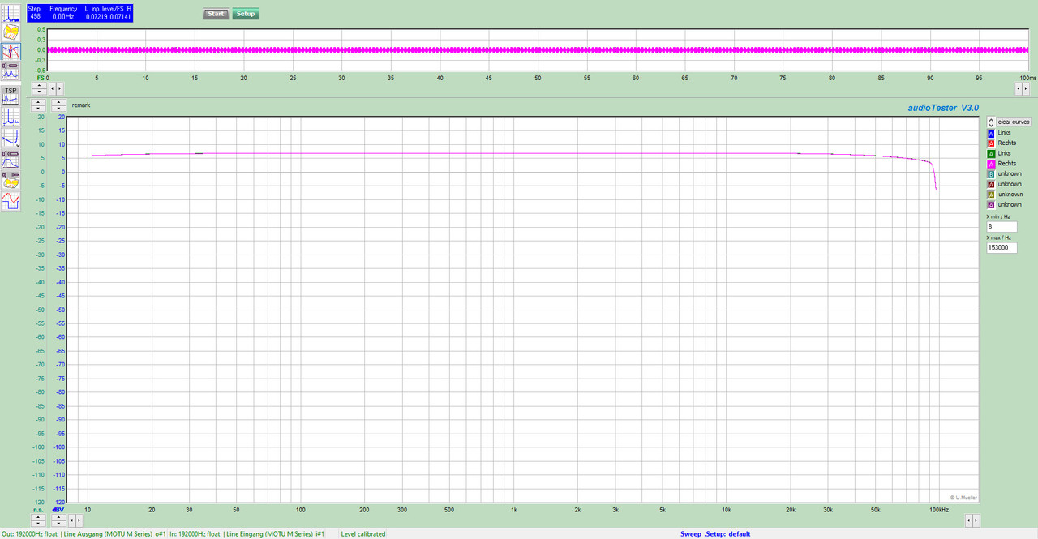This screenshot has width=1038, height=539.
Task: Adjust right Y-axis stepper next to remark
Action: tap(59, 105)
